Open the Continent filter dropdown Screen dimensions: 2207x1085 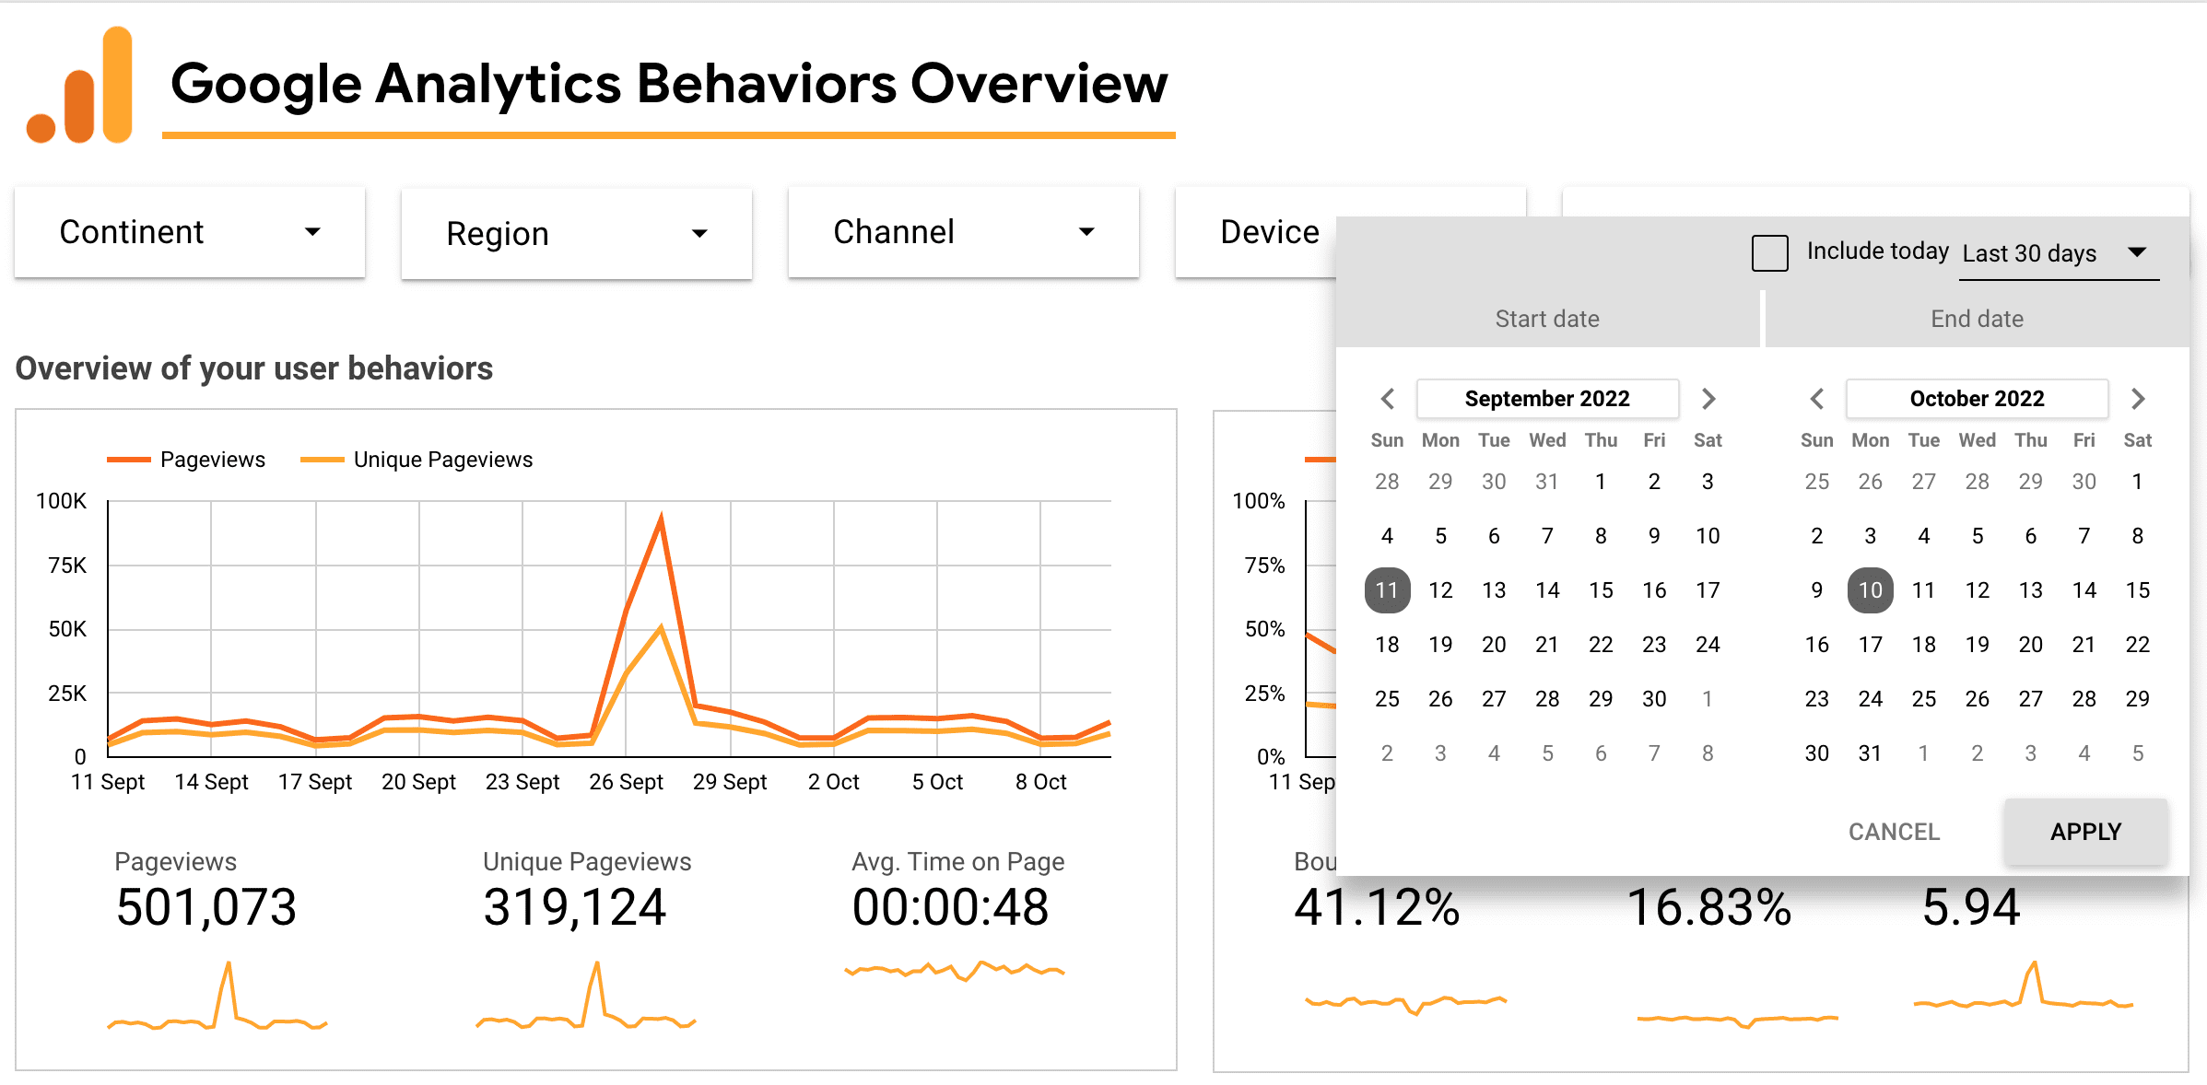pyautogui.click(x=190, y=232)
